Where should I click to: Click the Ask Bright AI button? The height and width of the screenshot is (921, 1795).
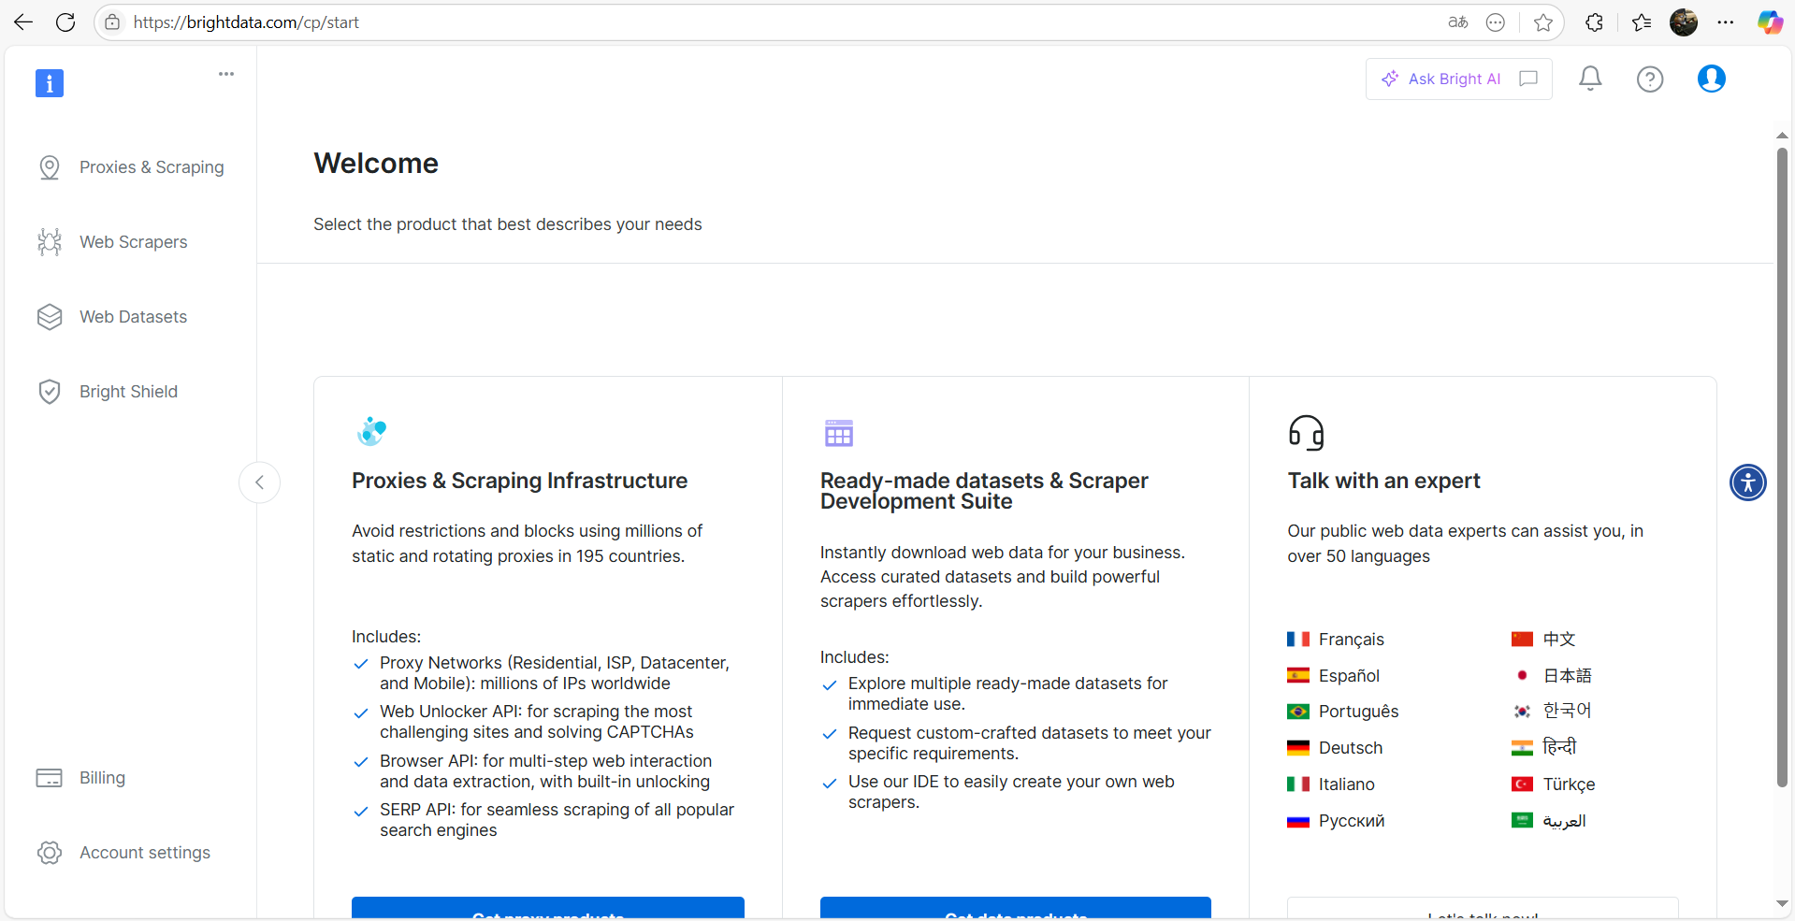[x=1443, y=79]
